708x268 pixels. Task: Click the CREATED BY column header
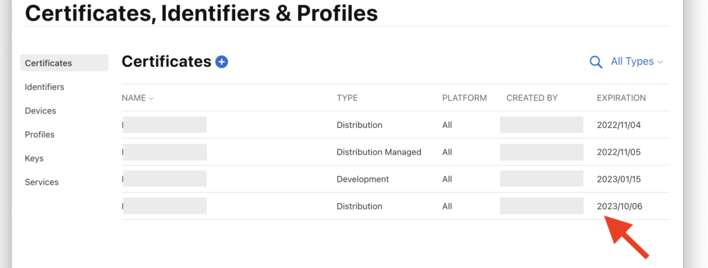(x=532, y=98)
